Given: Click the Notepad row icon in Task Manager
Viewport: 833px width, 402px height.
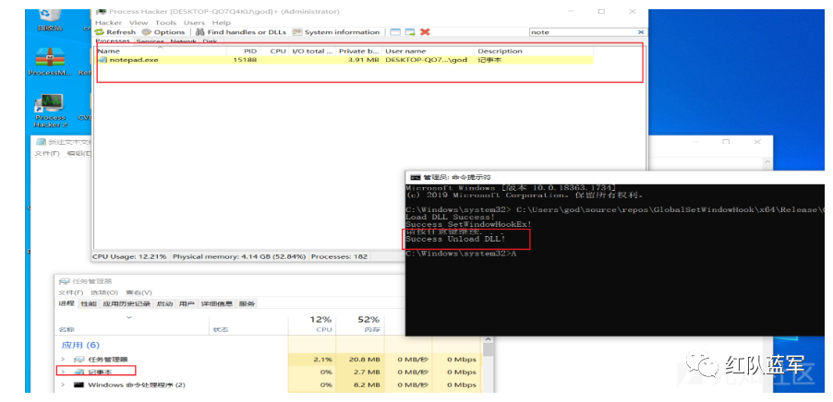Looking at the screenshot, I should click(79, 372).
